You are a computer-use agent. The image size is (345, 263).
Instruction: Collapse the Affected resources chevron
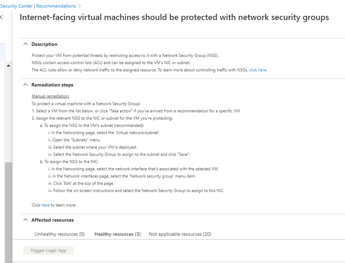25,220
